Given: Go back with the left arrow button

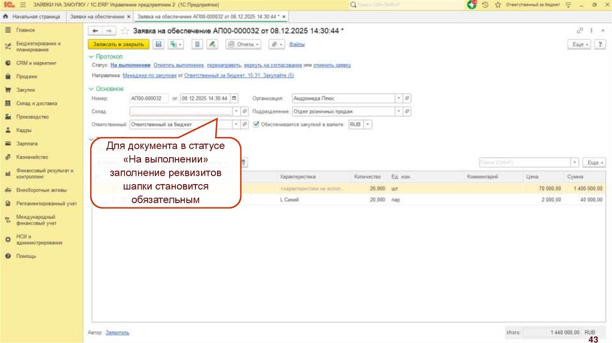Looking at the screenshot, I should tap(95, 31).
